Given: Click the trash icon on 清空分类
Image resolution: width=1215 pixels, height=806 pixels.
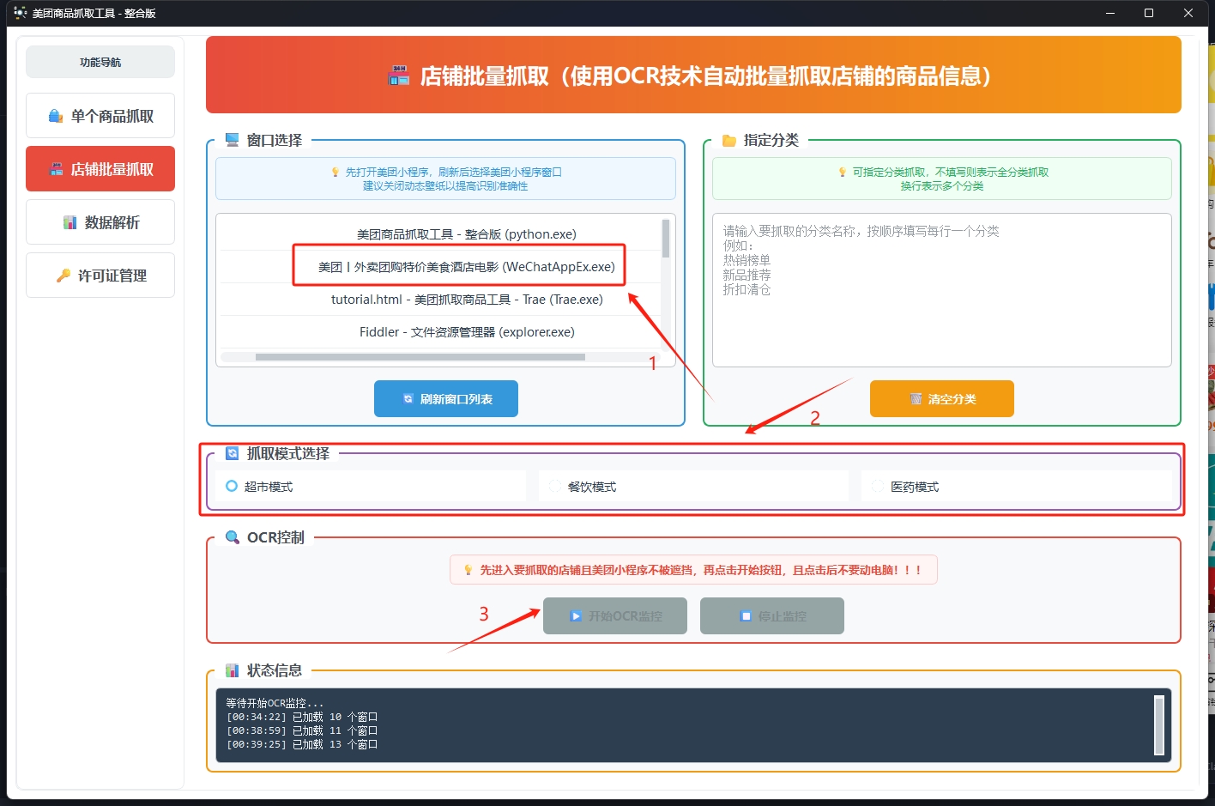Looking at the screenshot, I should 916,399.
